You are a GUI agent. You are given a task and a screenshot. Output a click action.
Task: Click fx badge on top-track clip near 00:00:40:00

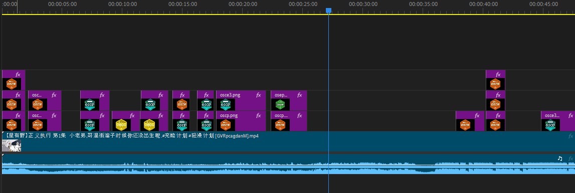coord(498,74)
